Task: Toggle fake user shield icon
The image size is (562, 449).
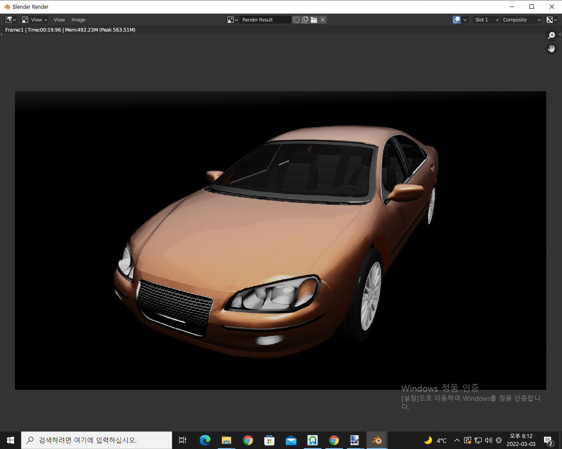Action: [296, 20]
